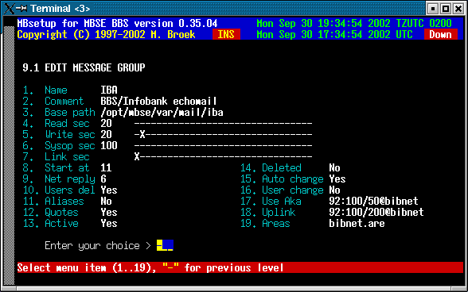Click the pin icon beside Terminal title
The width and height of the screenshot is (468, 292).
point(21,9)
